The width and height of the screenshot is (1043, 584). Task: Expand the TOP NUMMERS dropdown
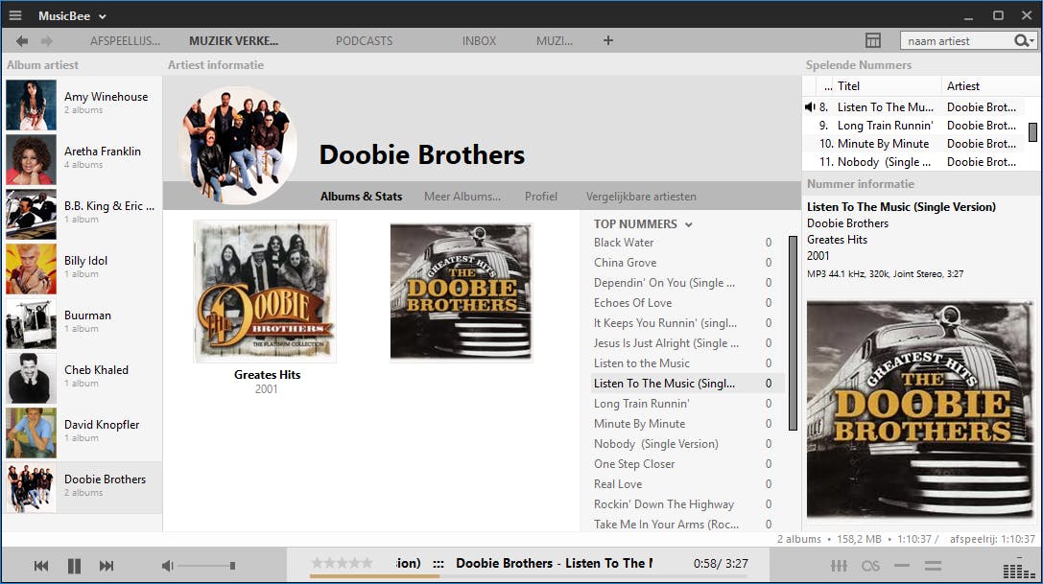(x=689, y=224)
